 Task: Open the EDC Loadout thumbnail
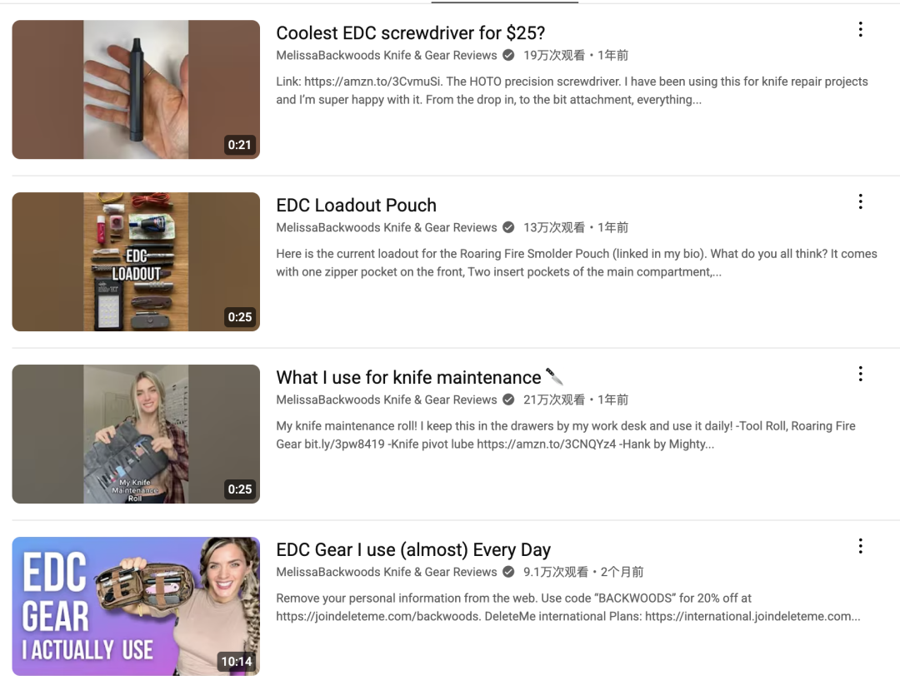click(x=136, y=261)
